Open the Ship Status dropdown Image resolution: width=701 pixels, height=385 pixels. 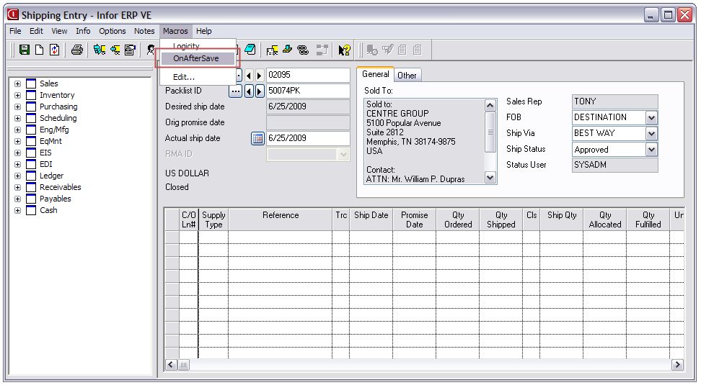click(651, 150)
